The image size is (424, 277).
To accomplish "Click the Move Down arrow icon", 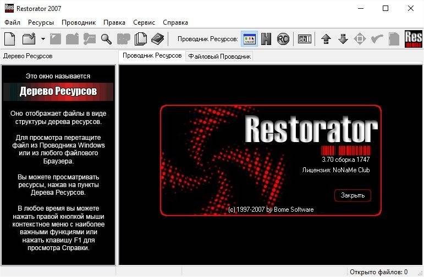I will click(343, 39).
